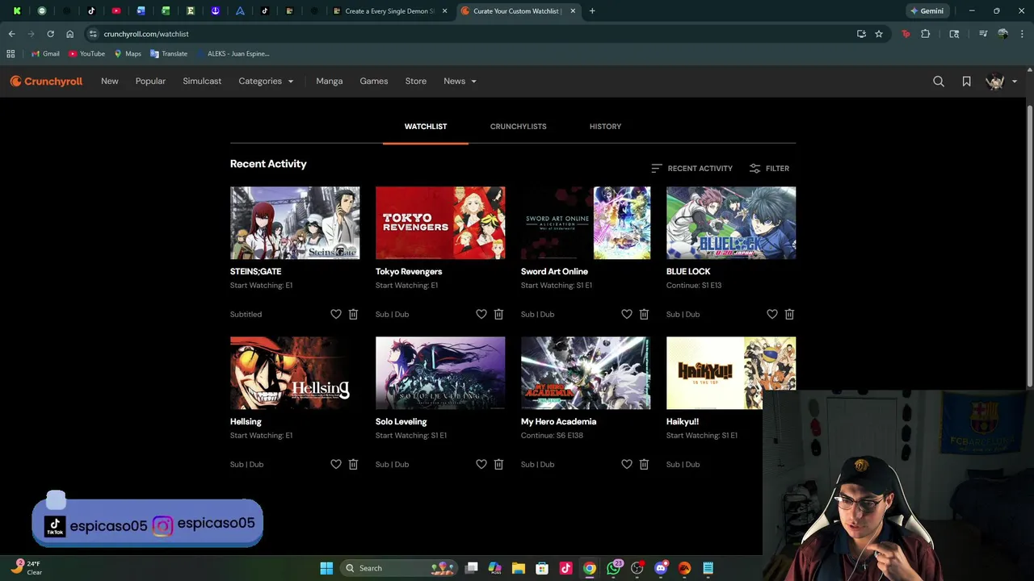Bookmark this page with the star icon

click(879, 34)
